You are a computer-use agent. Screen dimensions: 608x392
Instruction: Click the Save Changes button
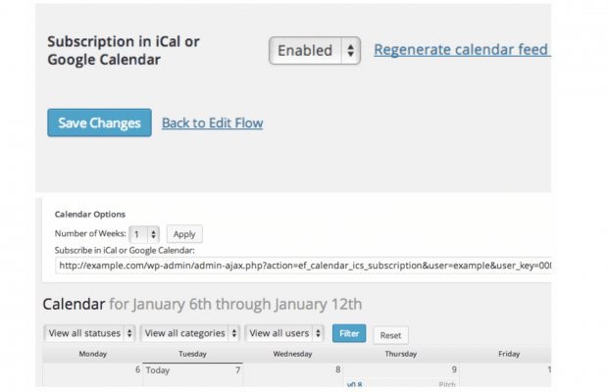click(99, 122)
